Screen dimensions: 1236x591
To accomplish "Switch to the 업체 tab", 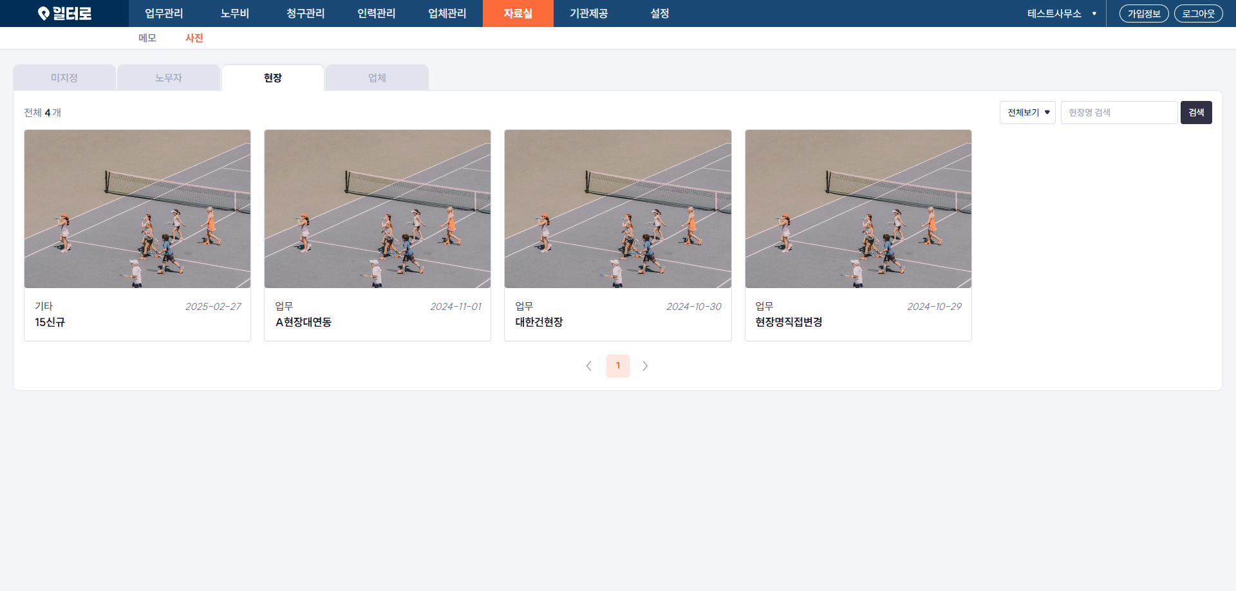I will (377, 78).
